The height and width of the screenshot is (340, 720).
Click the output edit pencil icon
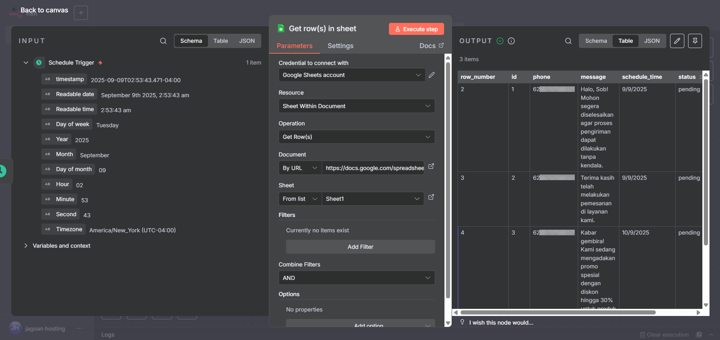[677, 41]
